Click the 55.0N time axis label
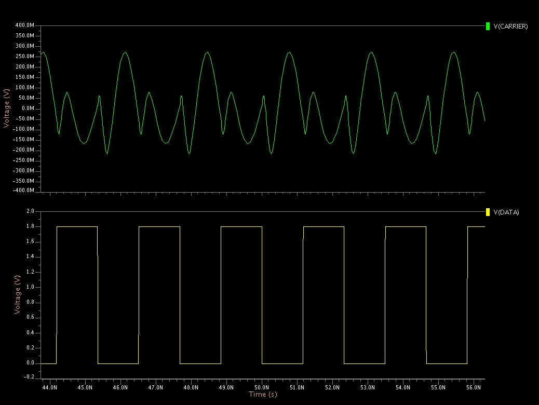539x405 pixels. [x=438, y=387]
